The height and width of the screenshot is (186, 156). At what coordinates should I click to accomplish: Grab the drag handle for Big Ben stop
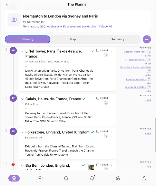click(x=7, y=164)
